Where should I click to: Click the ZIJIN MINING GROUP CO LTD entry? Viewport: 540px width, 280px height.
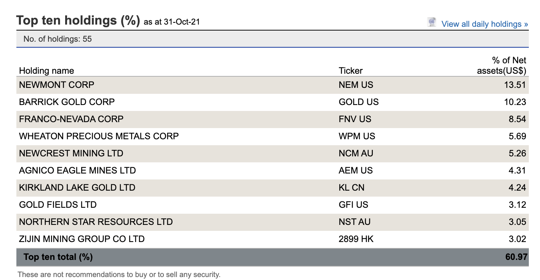point(82,239)
